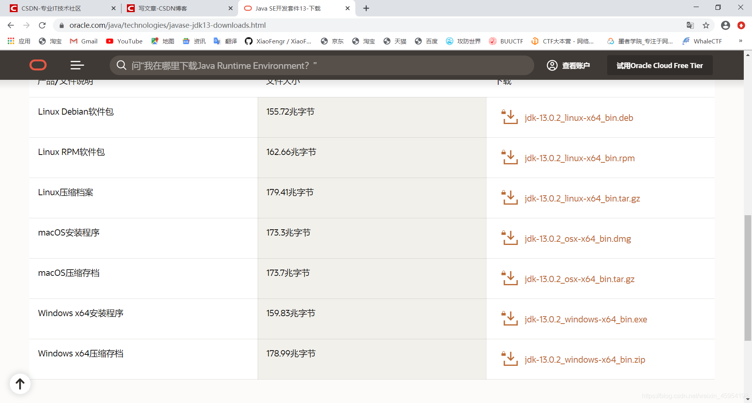Click download icon for windows-x64_bin.exe
752x403 pixels.
click(510, 318)
